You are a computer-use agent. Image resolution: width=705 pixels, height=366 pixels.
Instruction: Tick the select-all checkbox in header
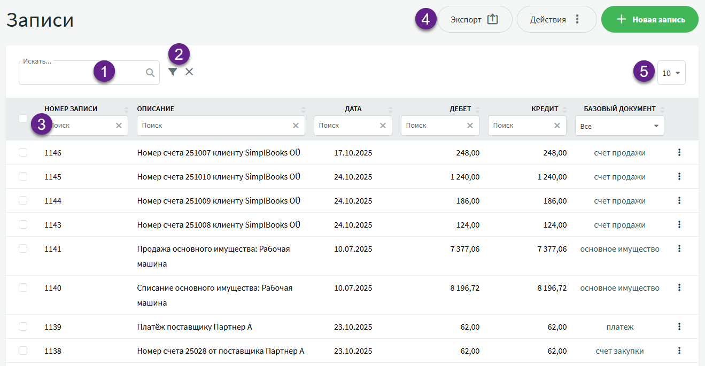click(x=23, y=119)
